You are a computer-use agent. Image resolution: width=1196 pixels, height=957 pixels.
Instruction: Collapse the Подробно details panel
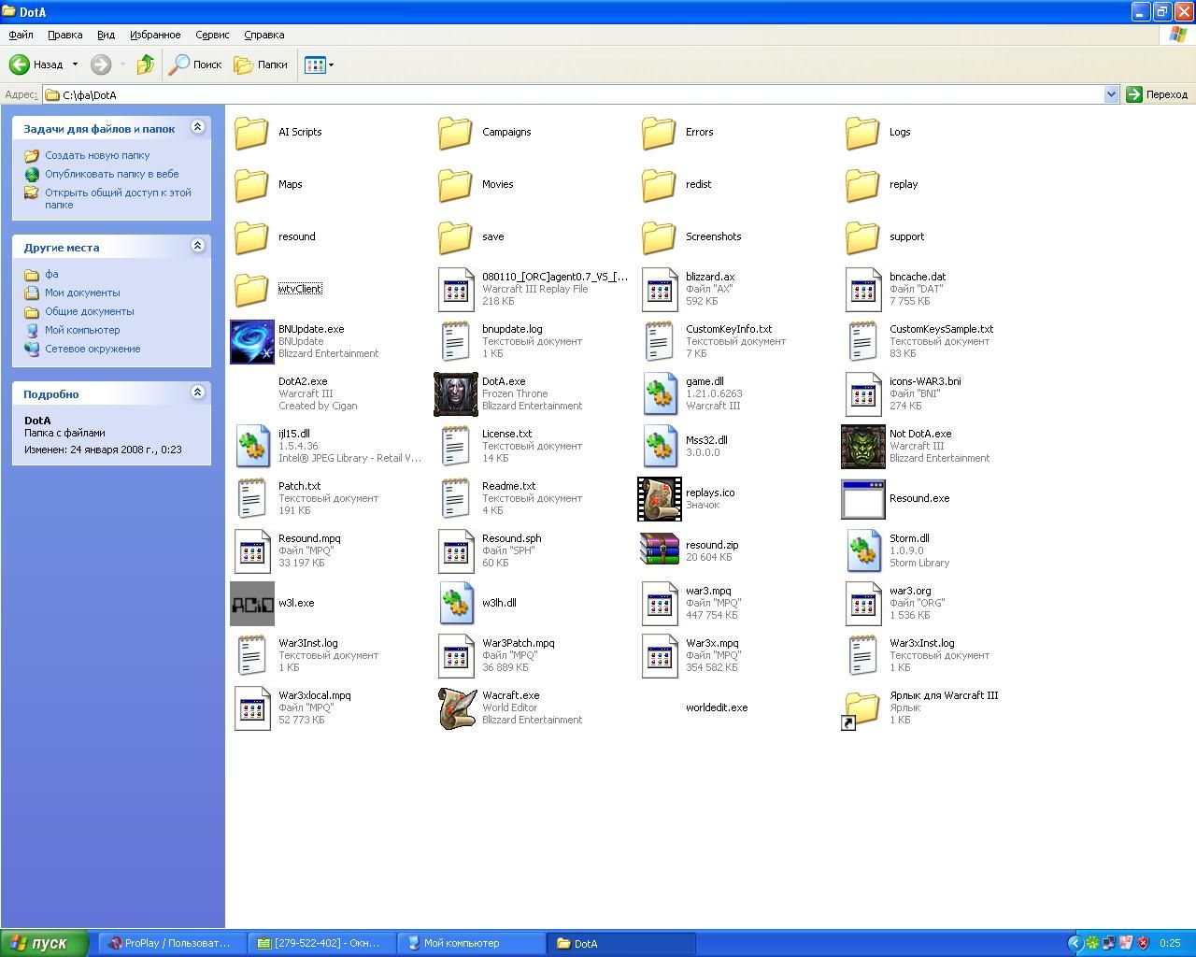[x=197, y=393]
